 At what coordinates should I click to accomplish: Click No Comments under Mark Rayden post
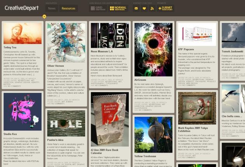[189, 157]
